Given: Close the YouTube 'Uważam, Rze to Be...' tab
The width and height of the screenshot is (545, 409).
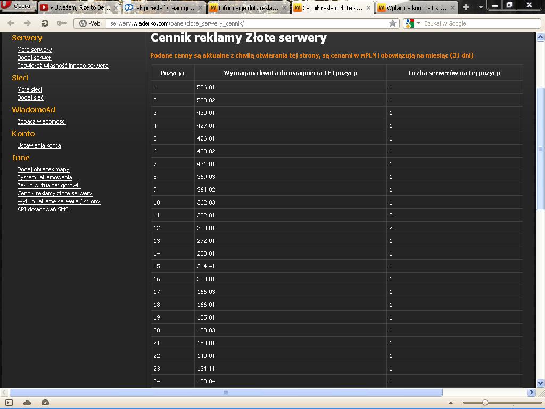Looking at the screenshot, I should (115, 7).
